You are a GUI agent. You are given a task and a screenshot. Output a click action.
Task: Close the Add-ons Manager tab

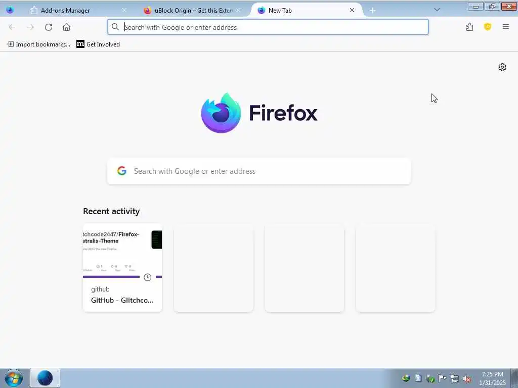(x=124, y=10)
